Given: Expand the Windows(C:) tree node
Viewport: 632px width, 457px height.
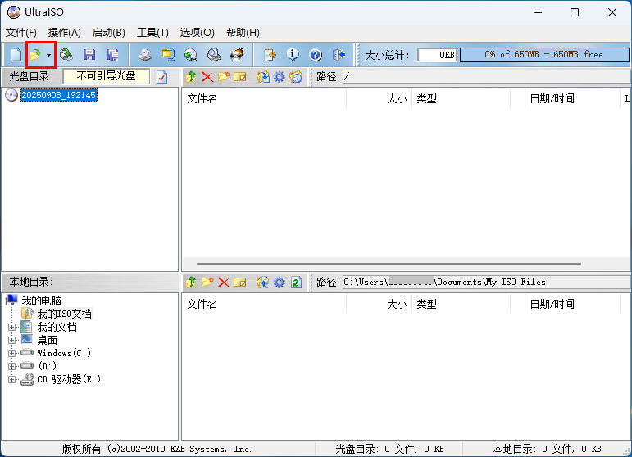Looking at the screenshot, I should click(x=11, y=353).
